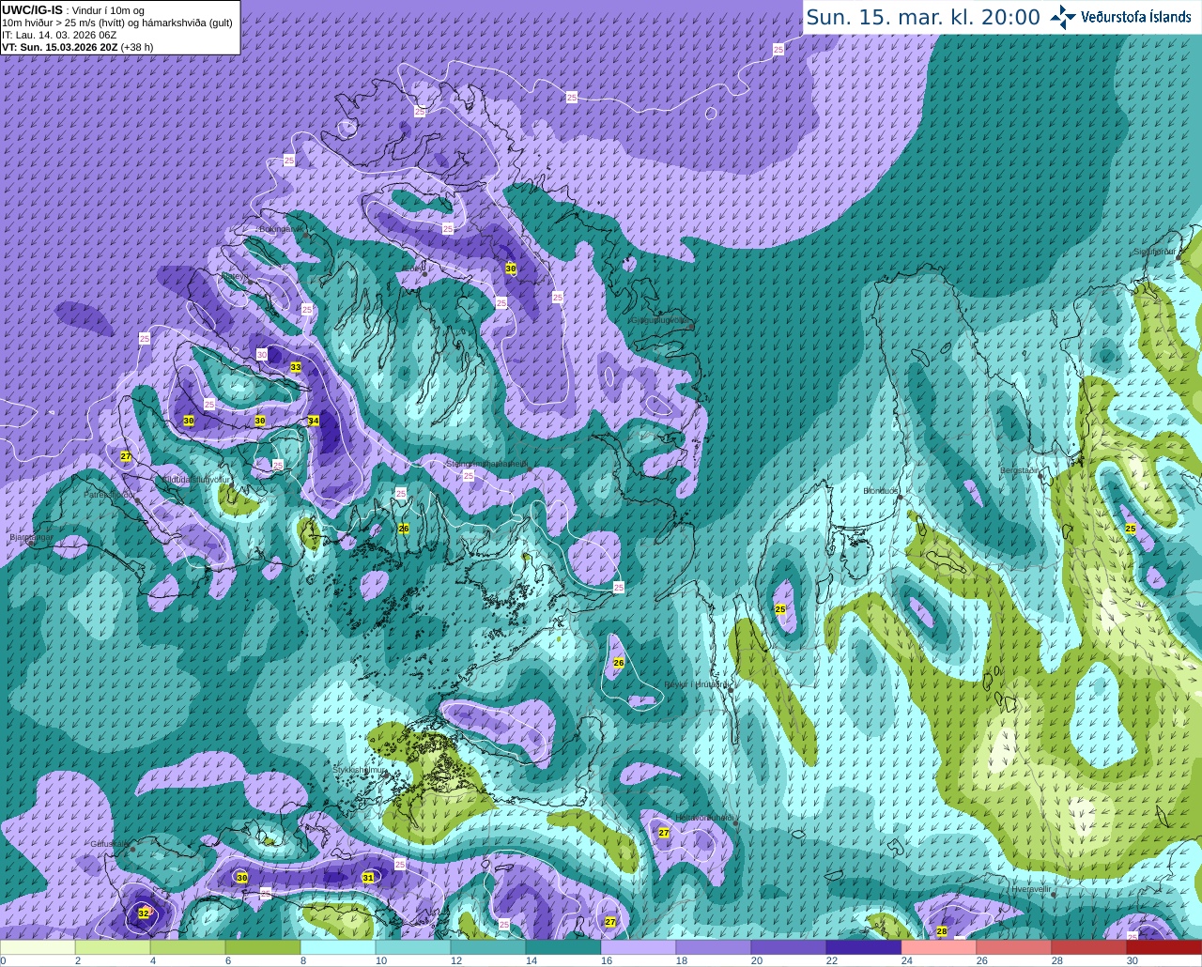Viewport: 1202px width, 967px height.
Task: Select the Holtavörðuheiði station label
Action: click(x=704, y=818)
